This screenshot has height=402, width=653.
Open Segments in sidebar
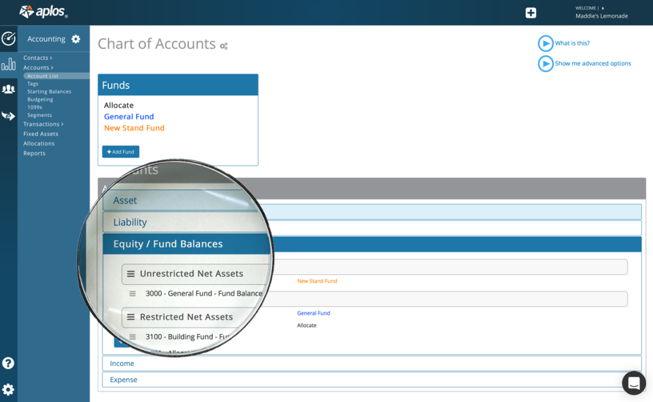[x=39, y=115]
